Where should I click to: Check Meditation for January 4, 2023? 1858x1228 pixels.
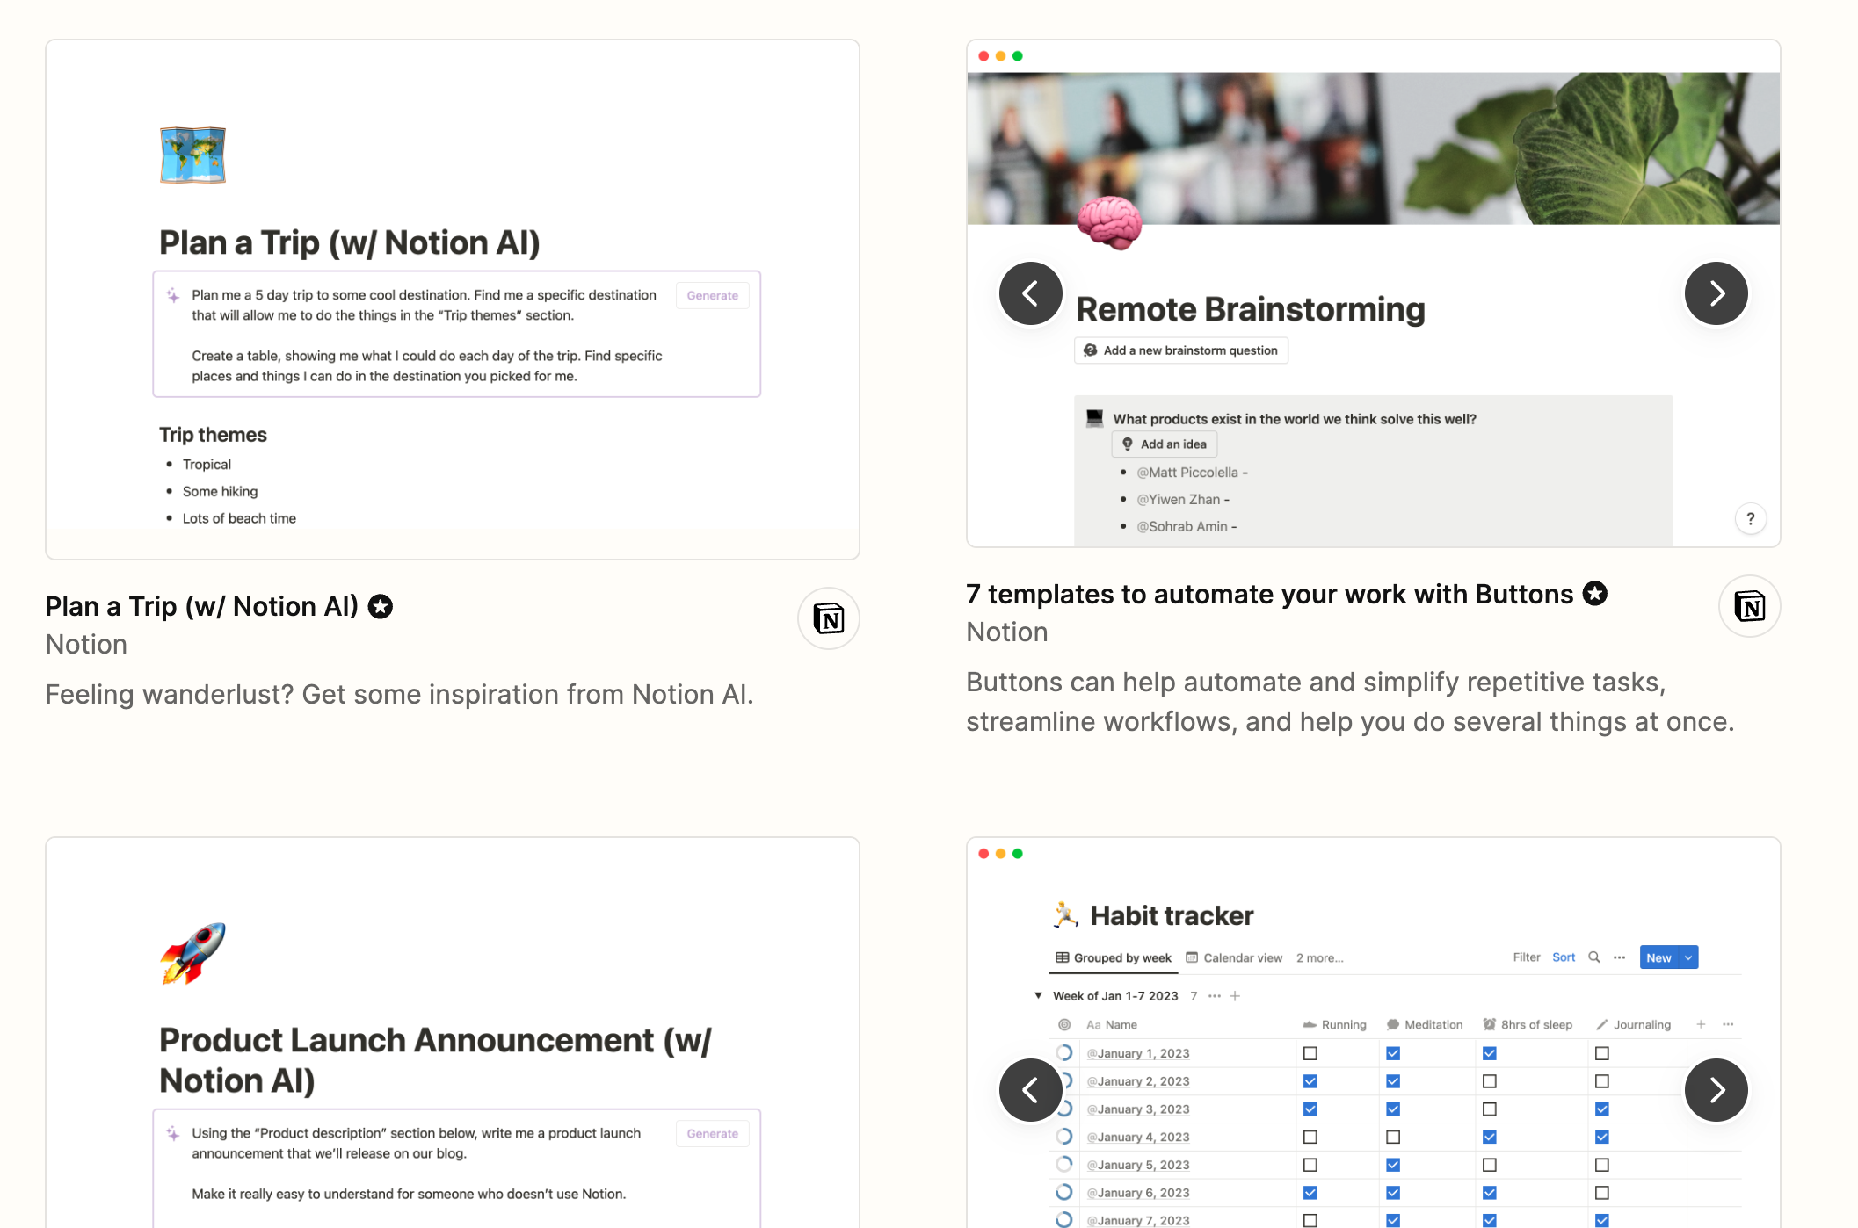coord(1393,1138)
